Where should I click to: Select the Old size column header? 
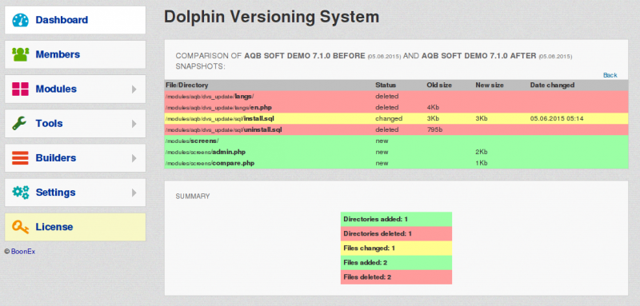click(439, 85)
